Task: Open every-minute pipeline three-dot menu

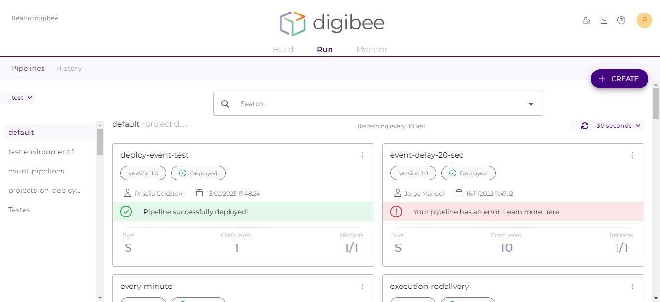Action: [x=362, y=287]
